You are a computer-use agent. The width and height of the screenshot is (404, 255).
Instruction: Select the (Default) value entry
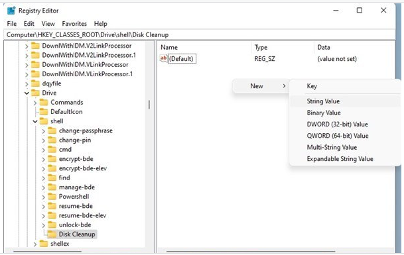[182, 59]
